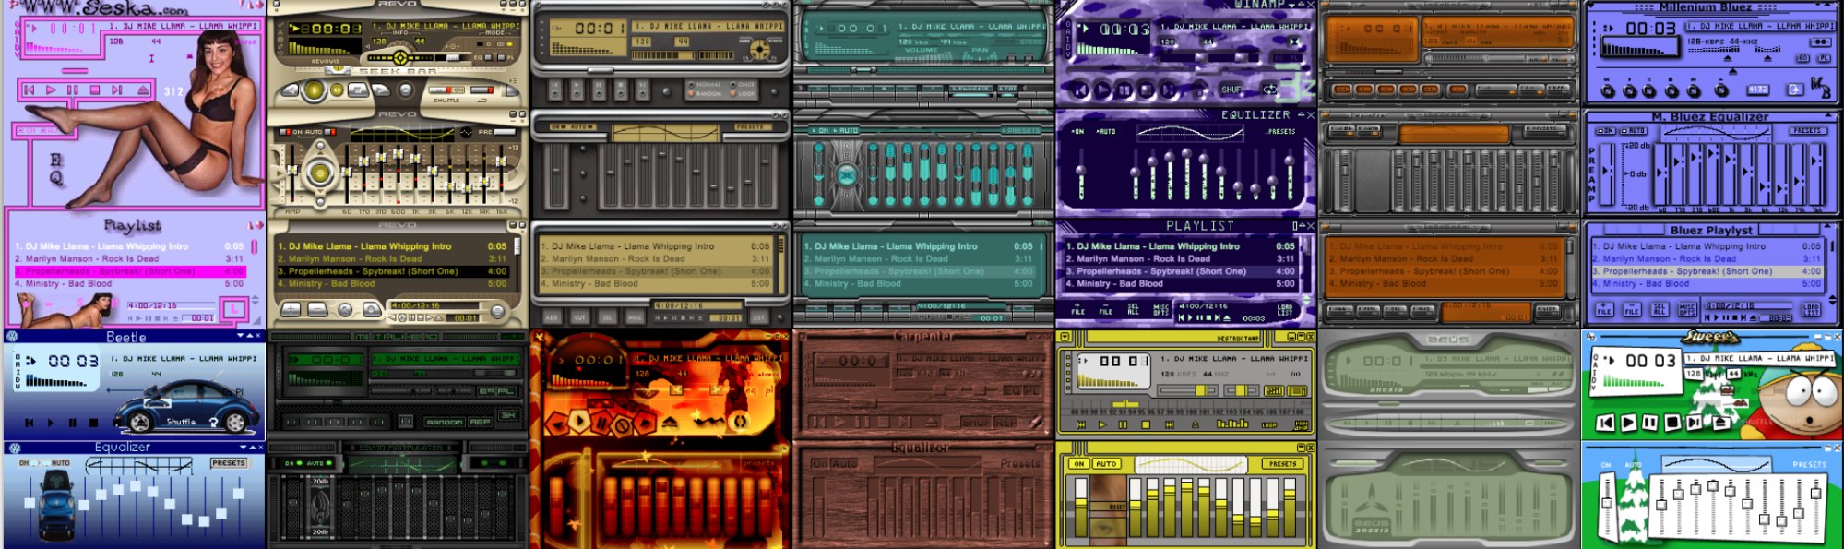The image size is (1844, 549).
Task: Click the play icon on Destructamp
Action: 1102,424
